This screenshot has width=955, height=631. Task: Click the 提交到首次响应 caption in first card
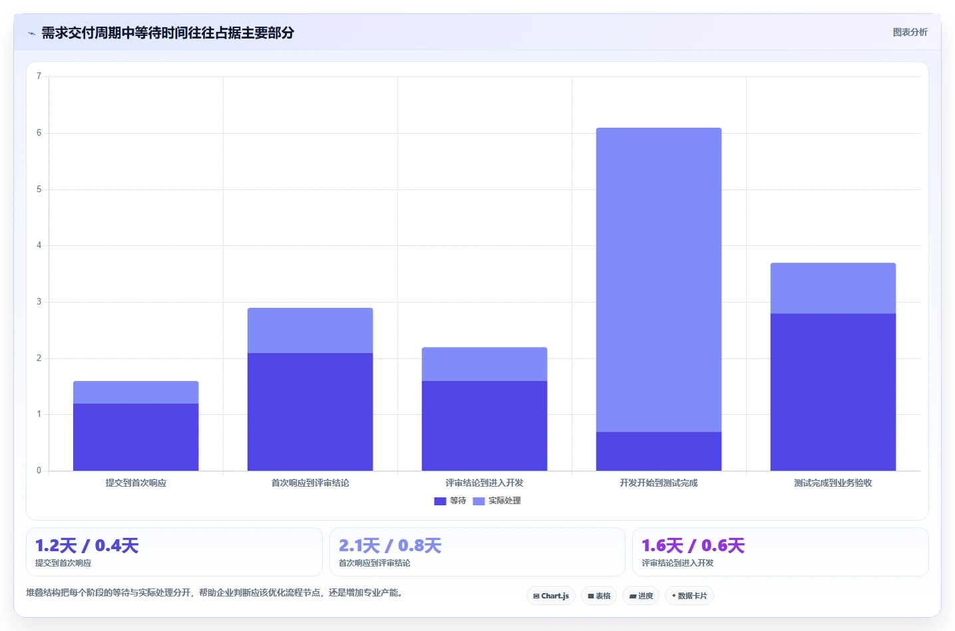pos(63,563)
